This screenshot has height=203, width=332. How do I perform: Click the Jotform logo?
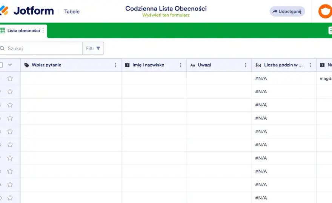pyautogui.click(x=27, y=11)
